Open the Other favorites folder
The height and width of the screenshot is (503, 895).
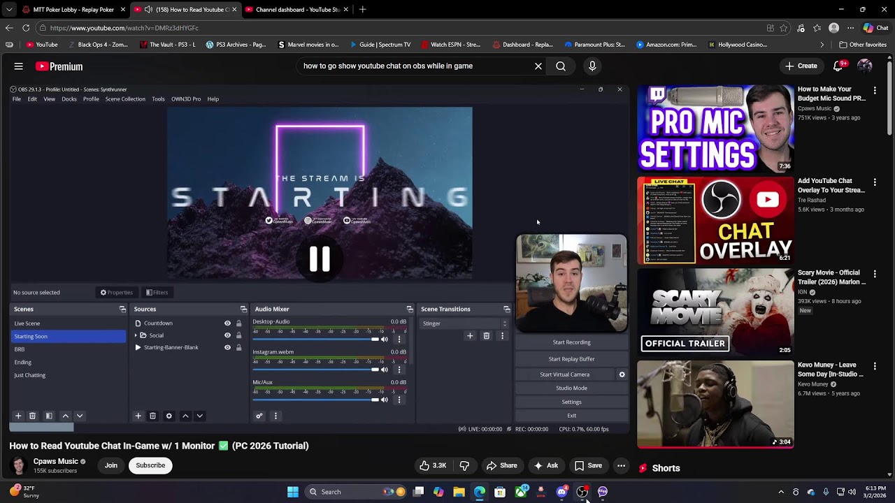click(863, 45)
